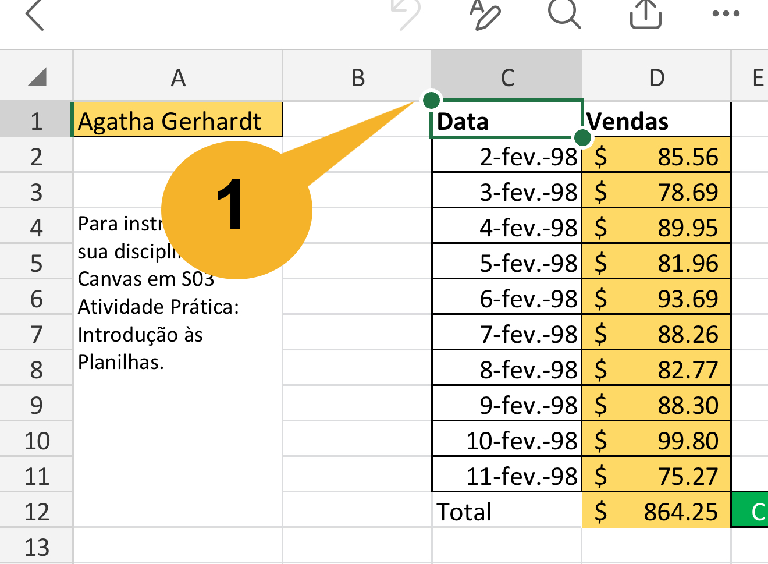The width and height of the screenshot is (768, 564).
Task: Select column A header
Action: 178,77
